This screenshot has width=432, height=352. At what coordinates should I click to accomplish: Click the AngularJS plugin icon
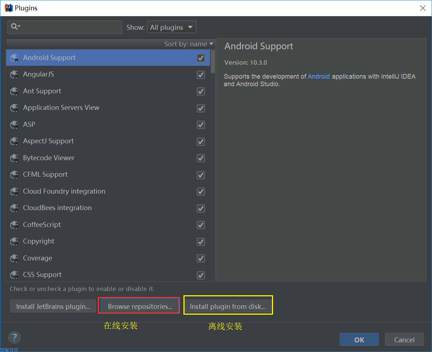click(x=14, y=75)
